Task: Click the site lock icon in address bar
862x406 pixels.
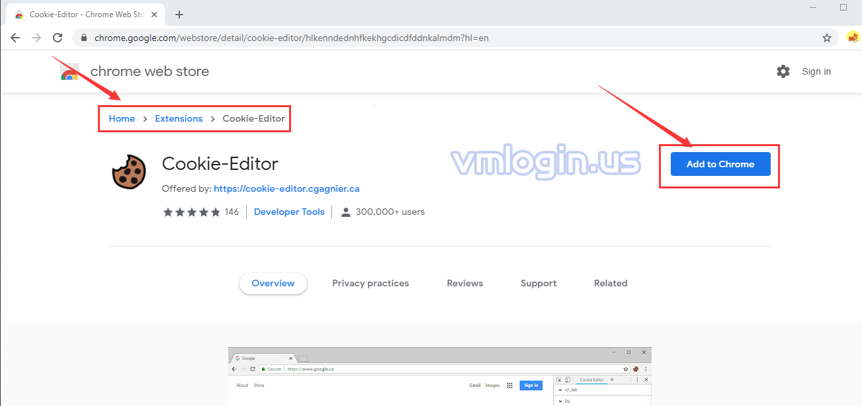Action: [84, 38]
